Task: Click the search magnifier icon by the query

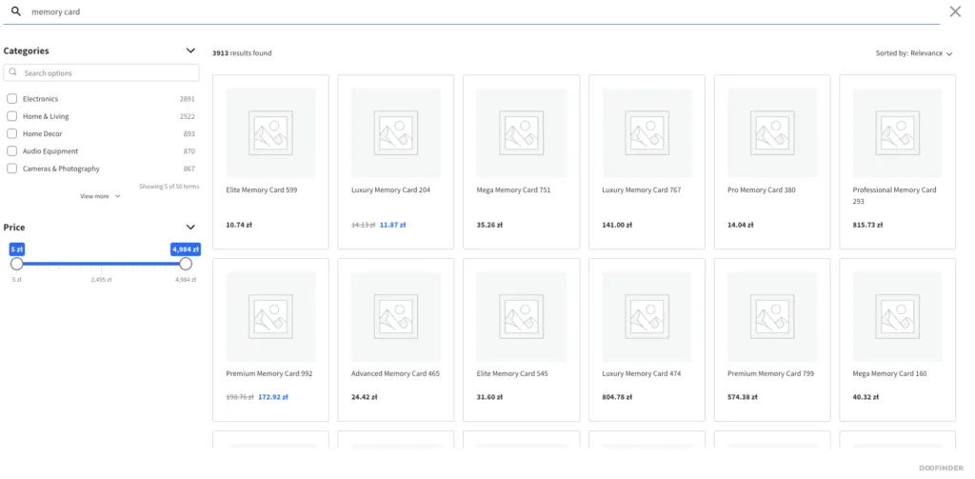Action: (x=16, y=11)
